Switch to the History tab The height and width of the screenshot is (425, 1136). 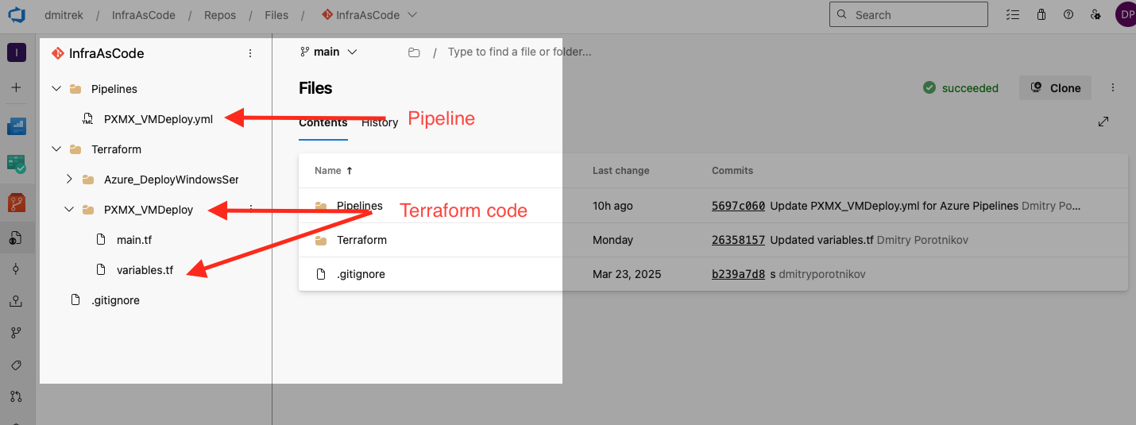click(380, 122)
